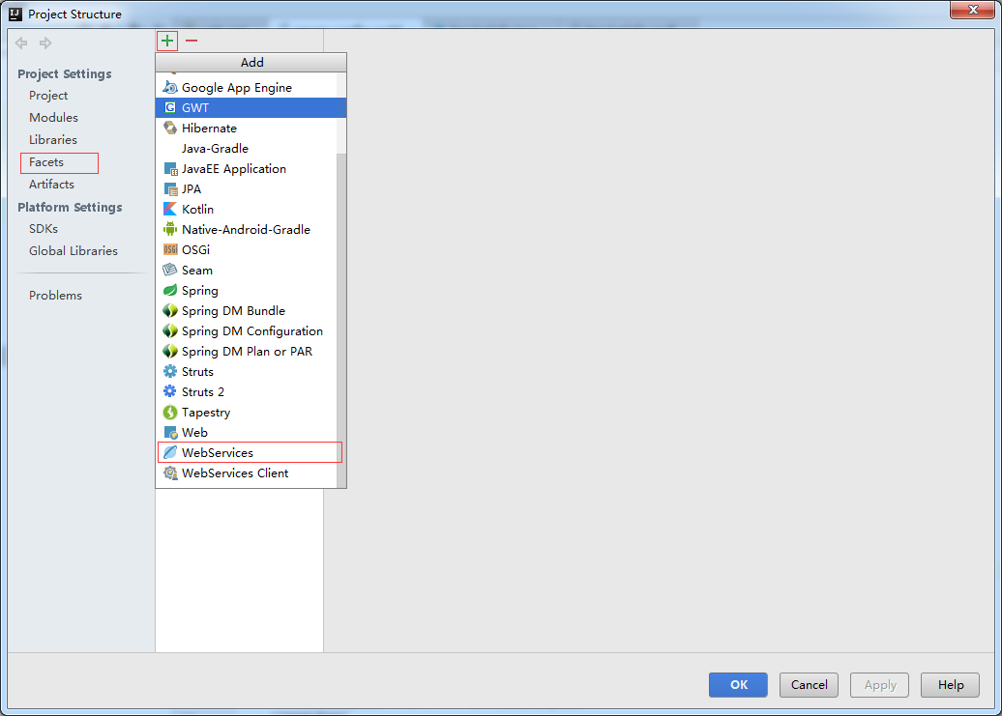Screen dimensions: 1002x716
Task: Click the GWT icon
Action: coord(170,108)
